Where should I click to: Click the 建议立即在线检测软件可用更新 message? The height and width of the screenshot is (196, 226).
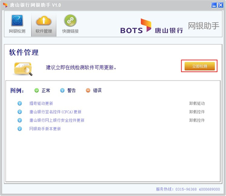pyautogui.click(x=81, y=67)
